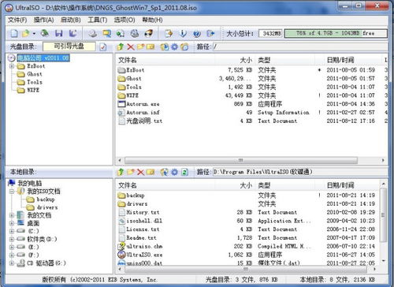The height and width of the screenshot is (287, 394).
Task: Expand the 我的文档 tree node
Action: pyautogui.click(x=12, y=215)
